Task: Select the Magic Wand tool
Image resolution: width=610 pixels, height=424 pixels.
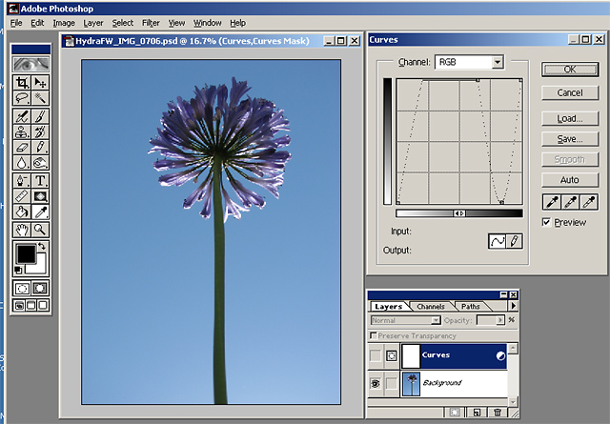Action: pyautogui.click(x=41, y=97)
